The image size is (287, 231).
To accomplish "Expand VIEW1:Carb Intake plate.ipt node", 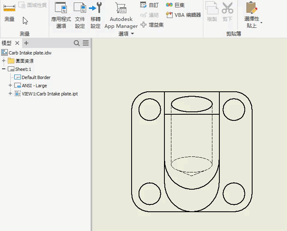I will 11,94.
